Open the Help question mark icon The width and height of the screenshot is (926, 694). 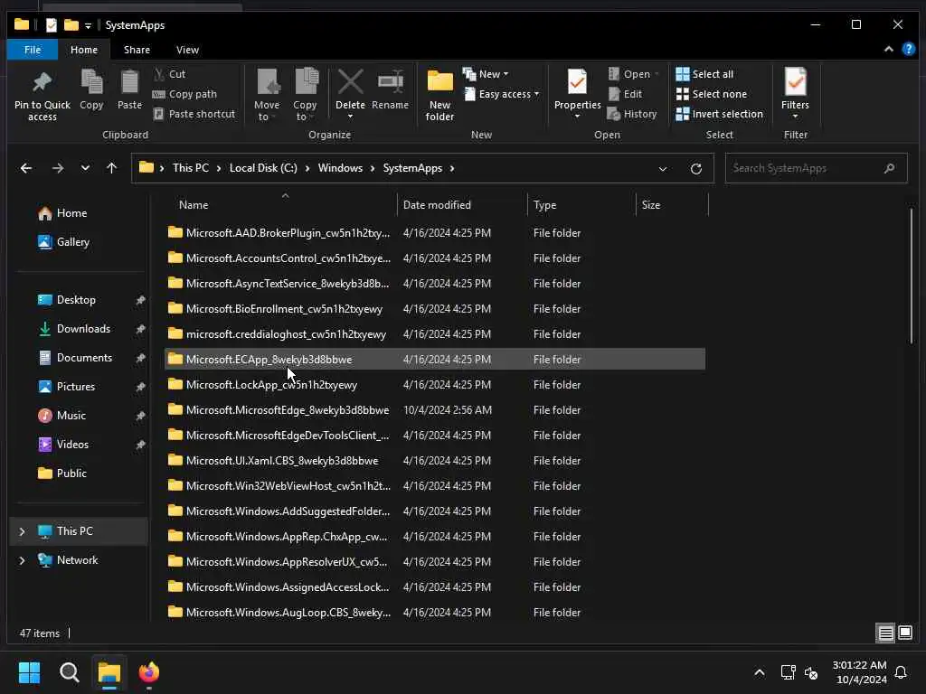pos(909,50)
